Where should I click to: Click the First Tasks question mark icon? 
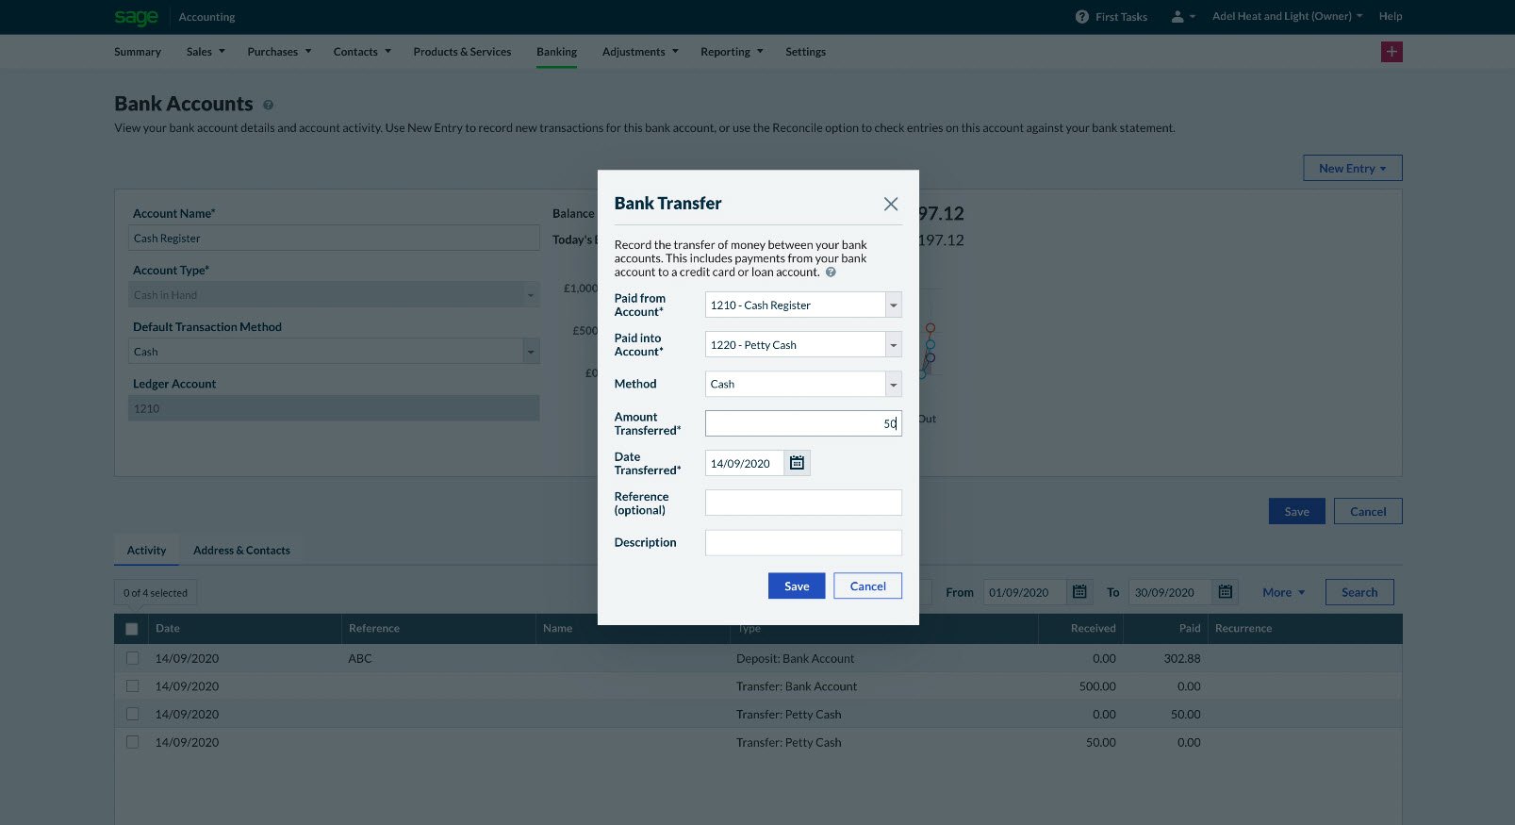(1081, 17)
